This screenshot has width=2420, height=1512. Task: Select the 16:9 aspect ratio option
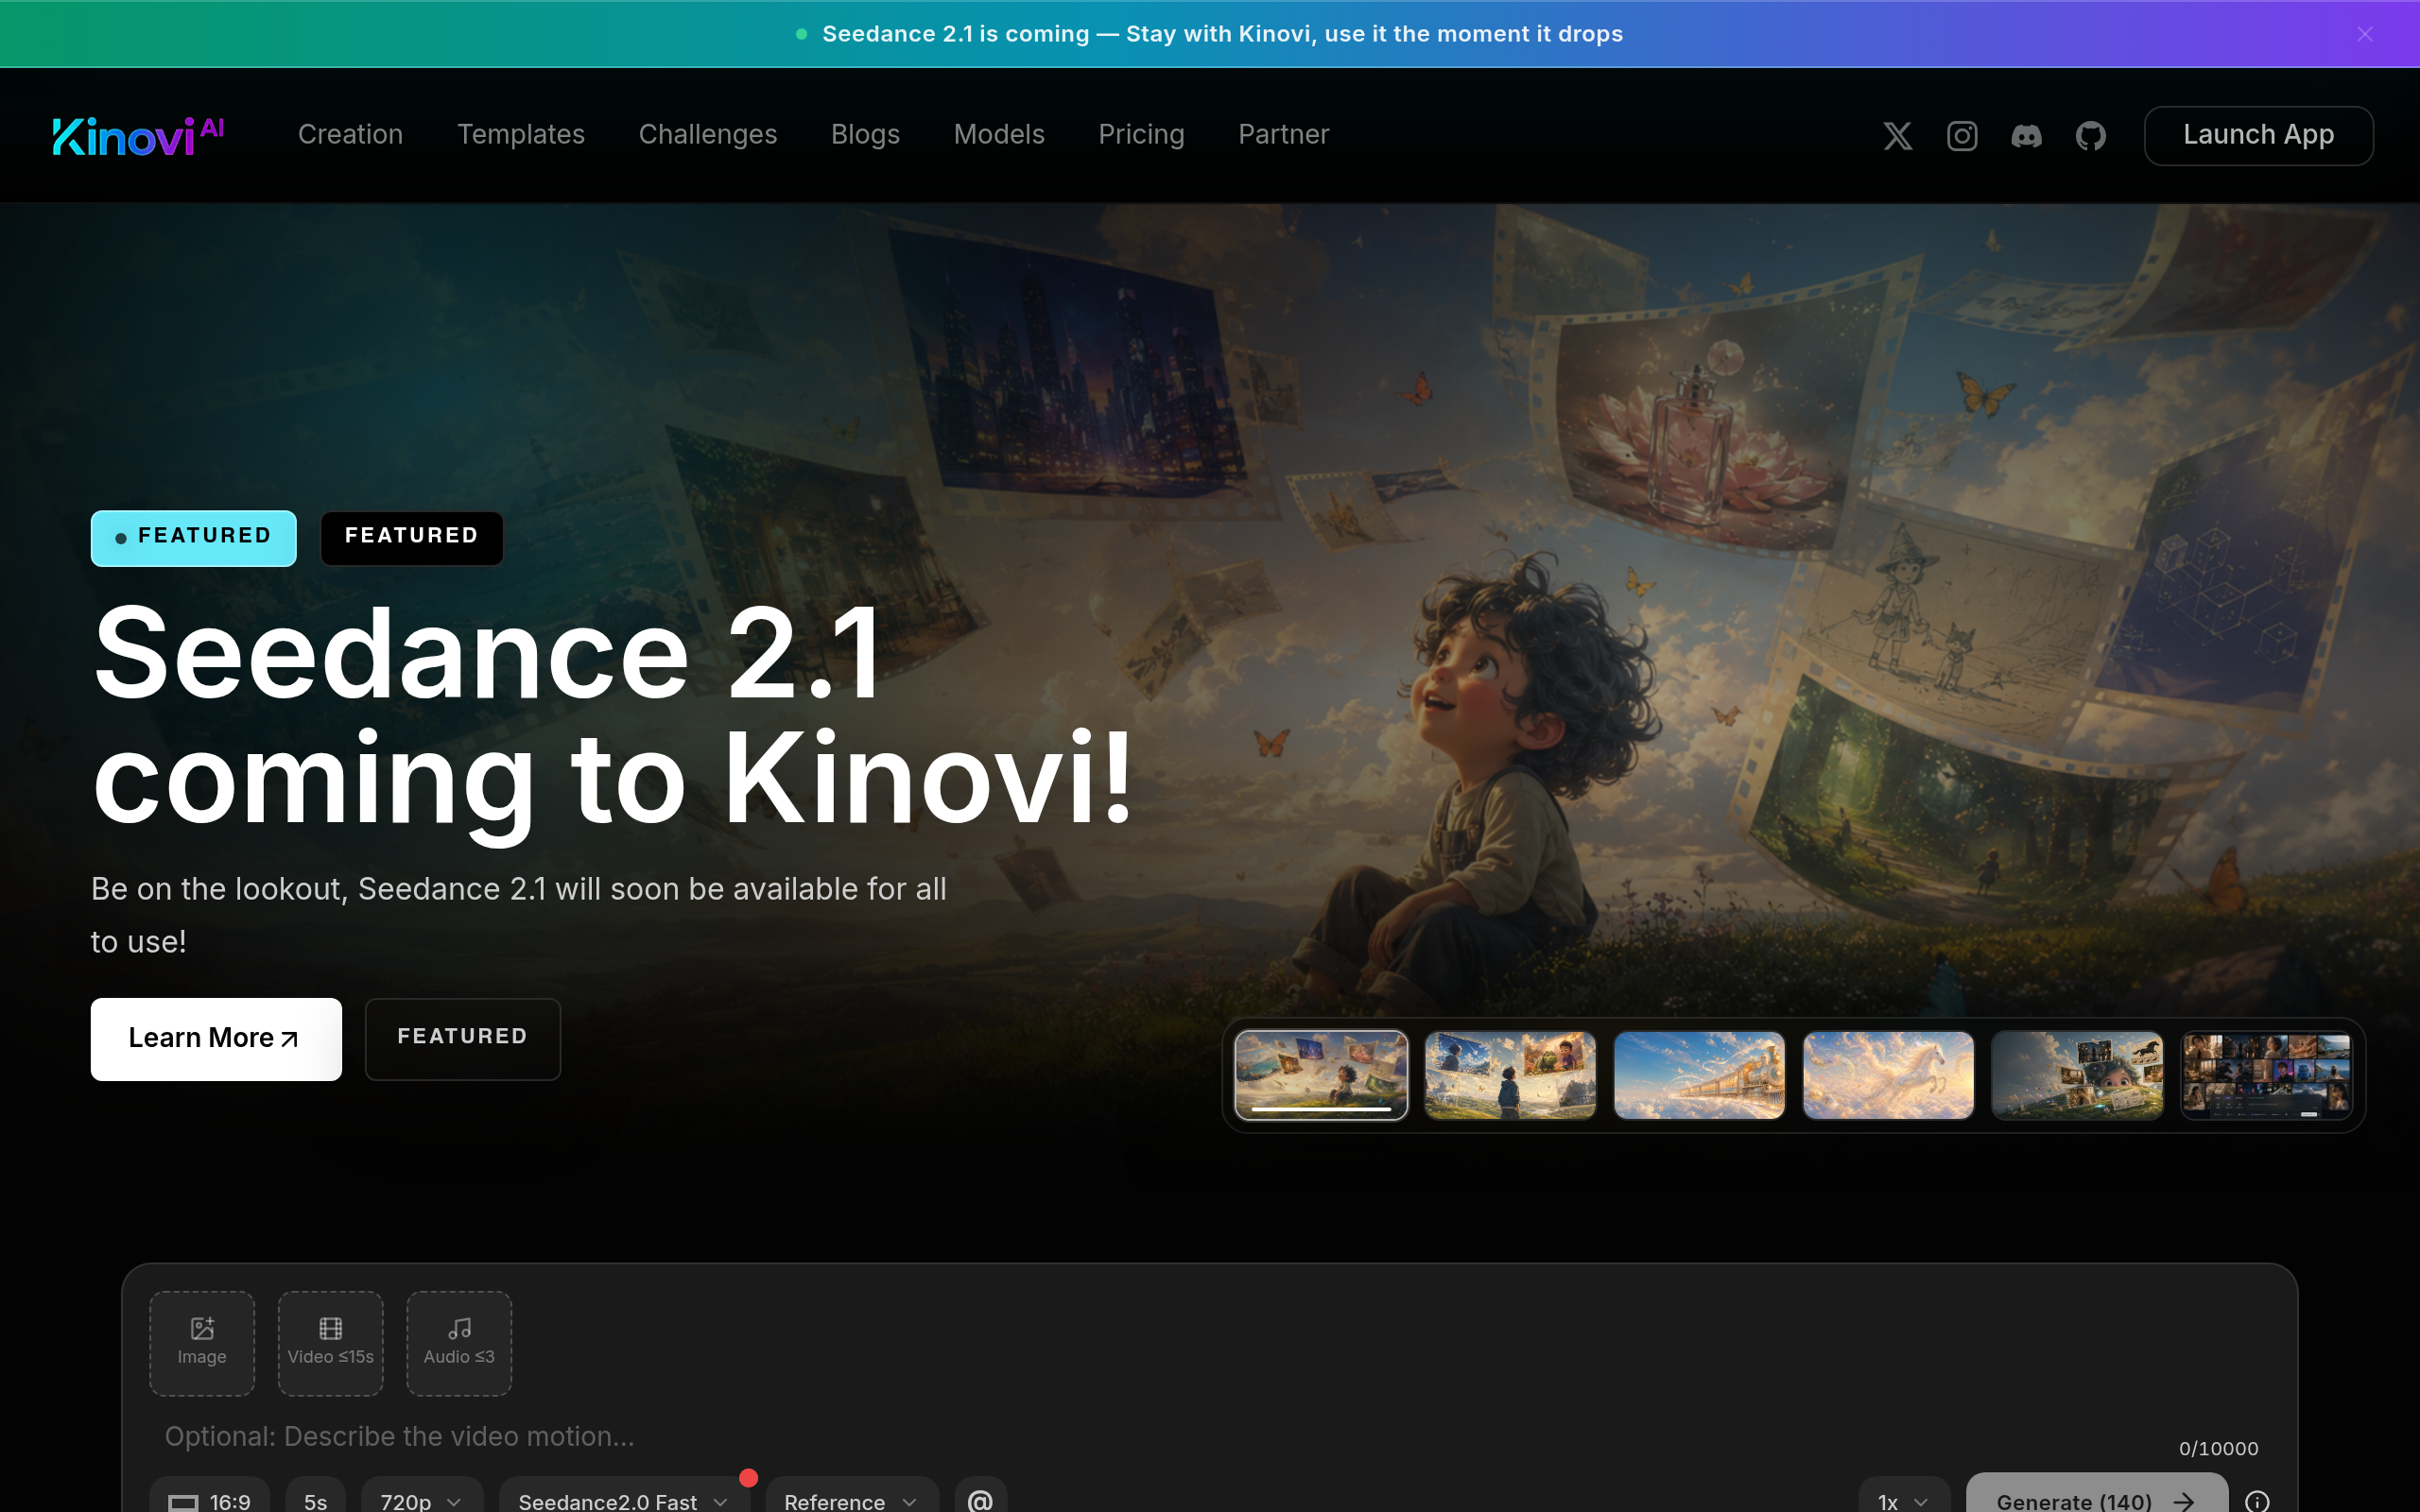point(210,1500)
